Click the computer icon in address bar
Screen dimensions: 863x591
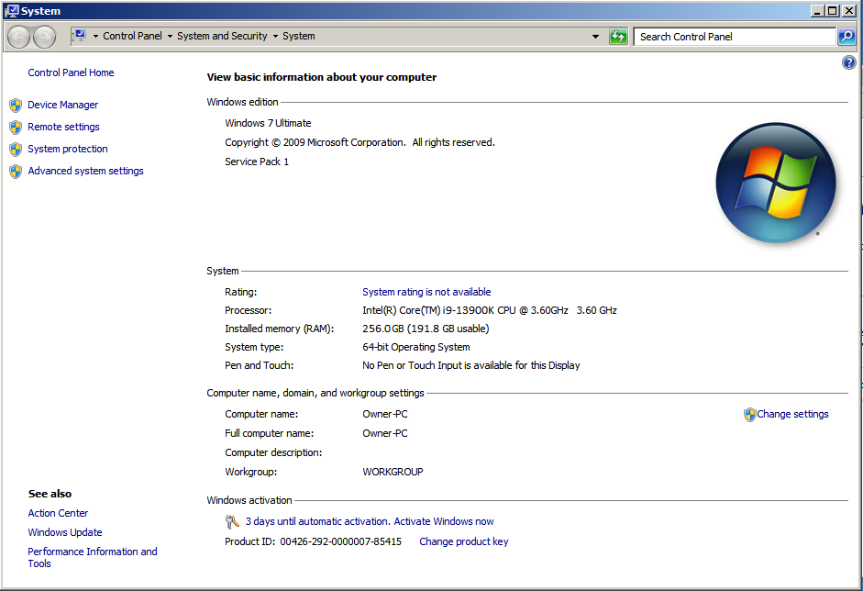pyautogui.click(x=80, y=36)
